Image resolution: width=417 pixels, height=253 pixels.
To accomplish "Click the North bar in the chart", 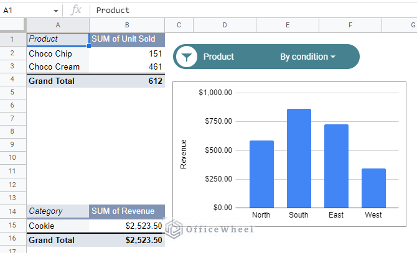I will (261, 174).
